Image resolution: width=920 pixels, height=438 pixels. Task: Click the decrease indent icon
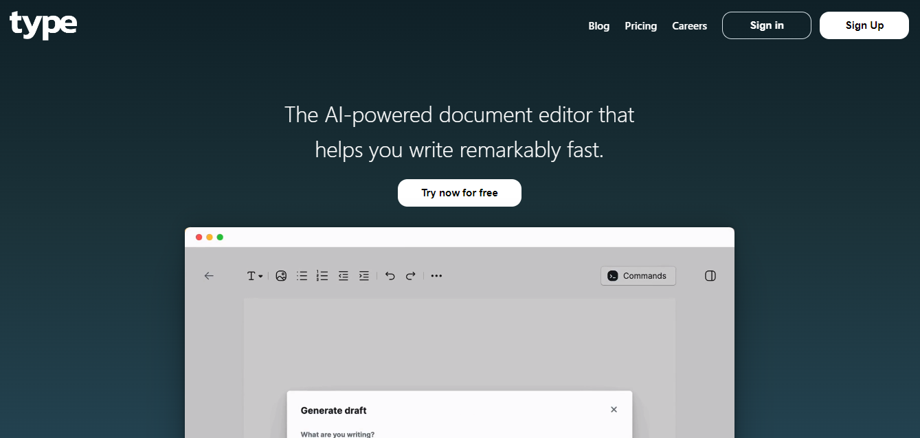[343, 276]
